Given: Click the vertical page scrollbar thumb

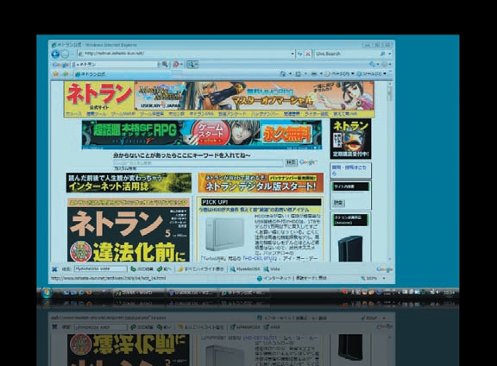Looking at the screenshot, I should (389, 94).
